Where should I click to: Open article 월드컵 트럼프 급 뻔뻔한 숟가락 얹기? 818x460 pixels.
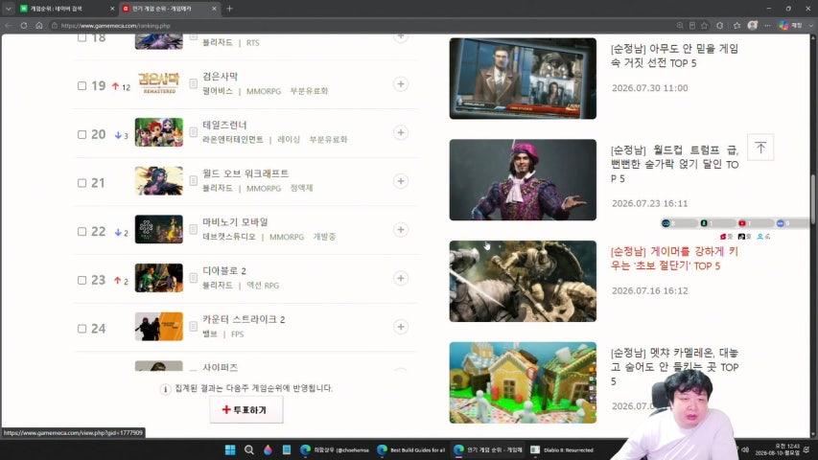[x=674, y=164]
